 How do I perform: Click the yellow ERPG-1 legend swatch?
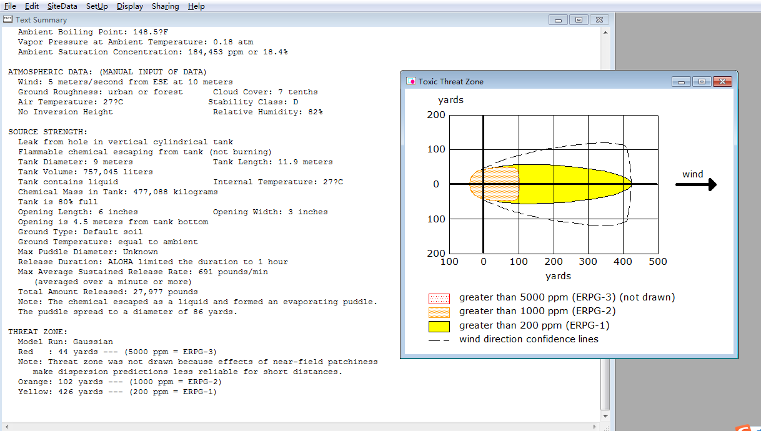tap(439, 326)
